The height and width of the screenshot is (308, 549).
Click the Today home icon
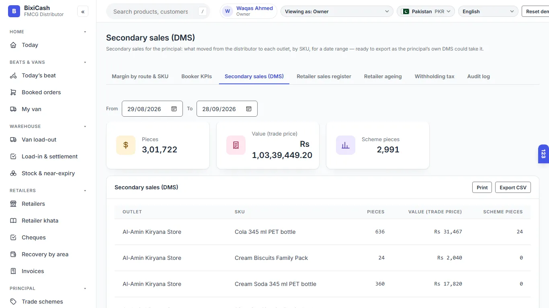coord(13,45)
